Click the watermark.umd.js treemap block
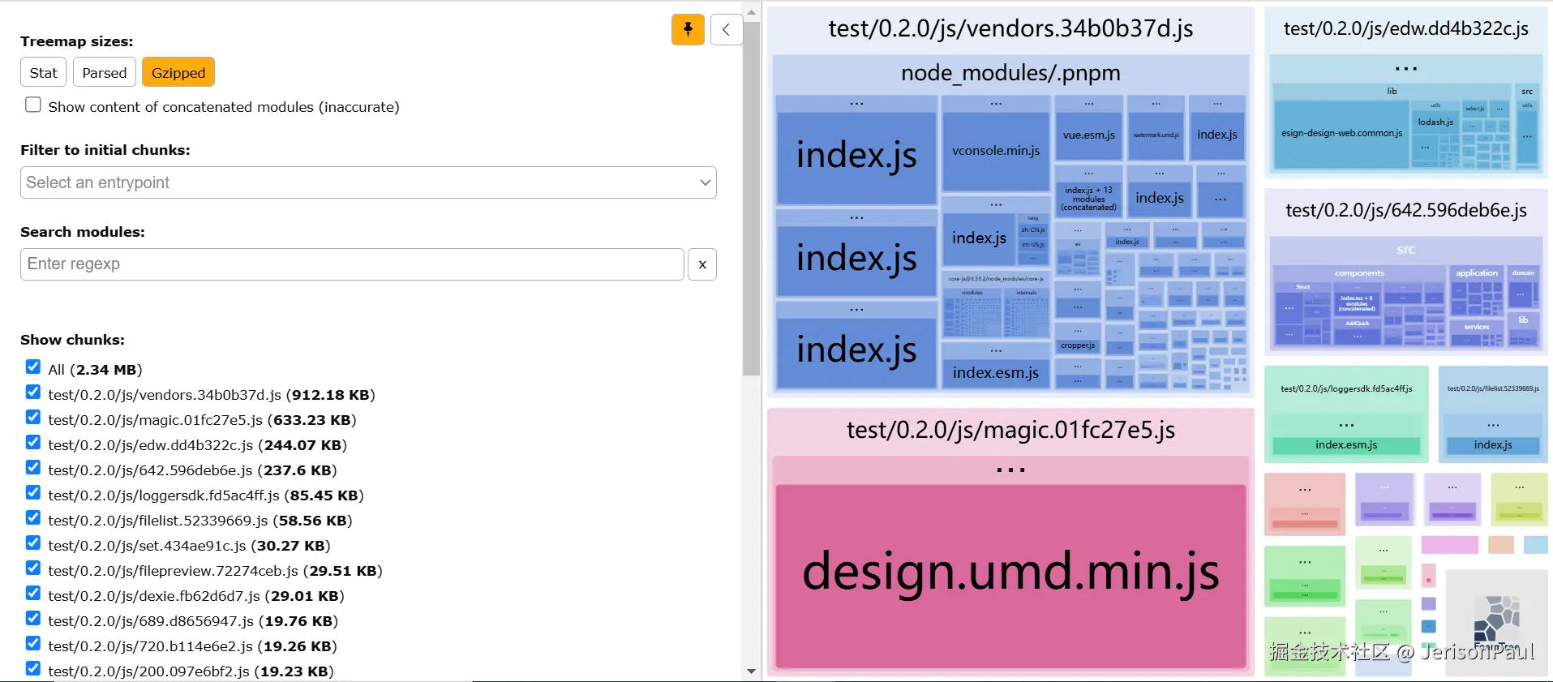Image resolution: width=1553 pixels, height=682 pixels. click(x=1156, y=135)
